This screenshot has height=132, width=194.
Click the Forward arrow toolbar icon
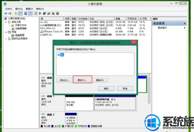coord(10,14)
